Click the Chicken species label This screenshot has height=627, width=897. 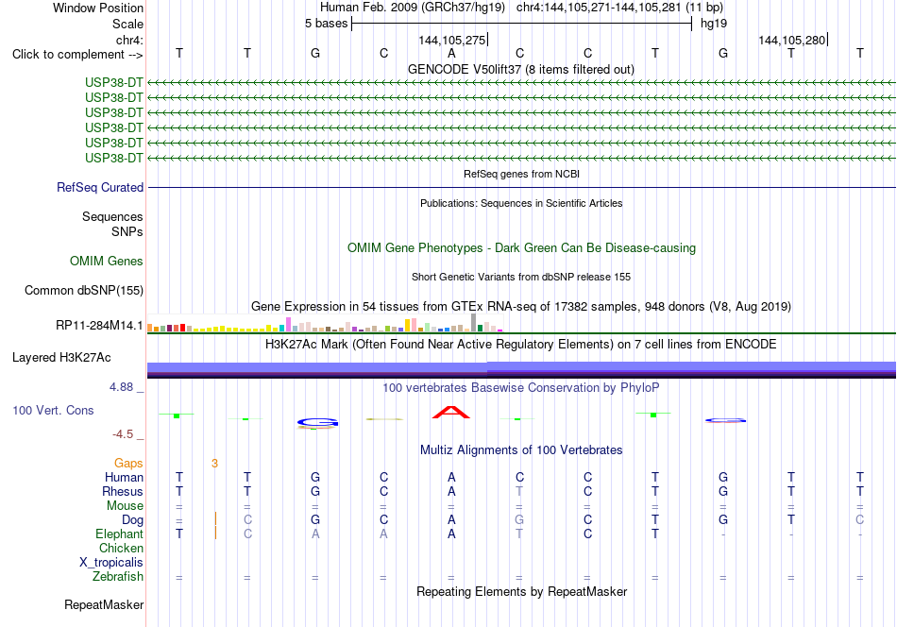(x=121, y=548)
